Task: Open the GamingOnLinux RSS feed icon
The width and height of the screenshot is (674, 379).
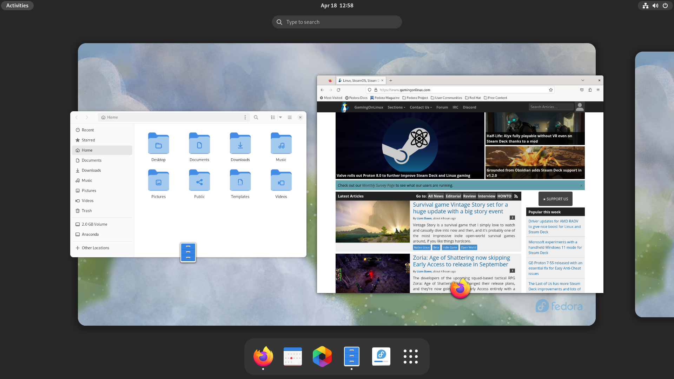Action: pos(516,196)
